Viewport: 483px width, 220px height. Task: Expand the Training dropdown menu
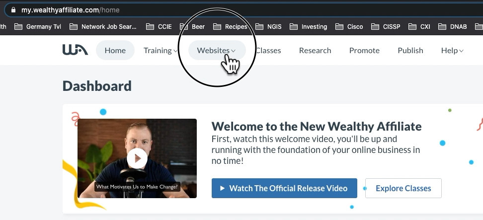pyautogui.click(x=161, y=51)
